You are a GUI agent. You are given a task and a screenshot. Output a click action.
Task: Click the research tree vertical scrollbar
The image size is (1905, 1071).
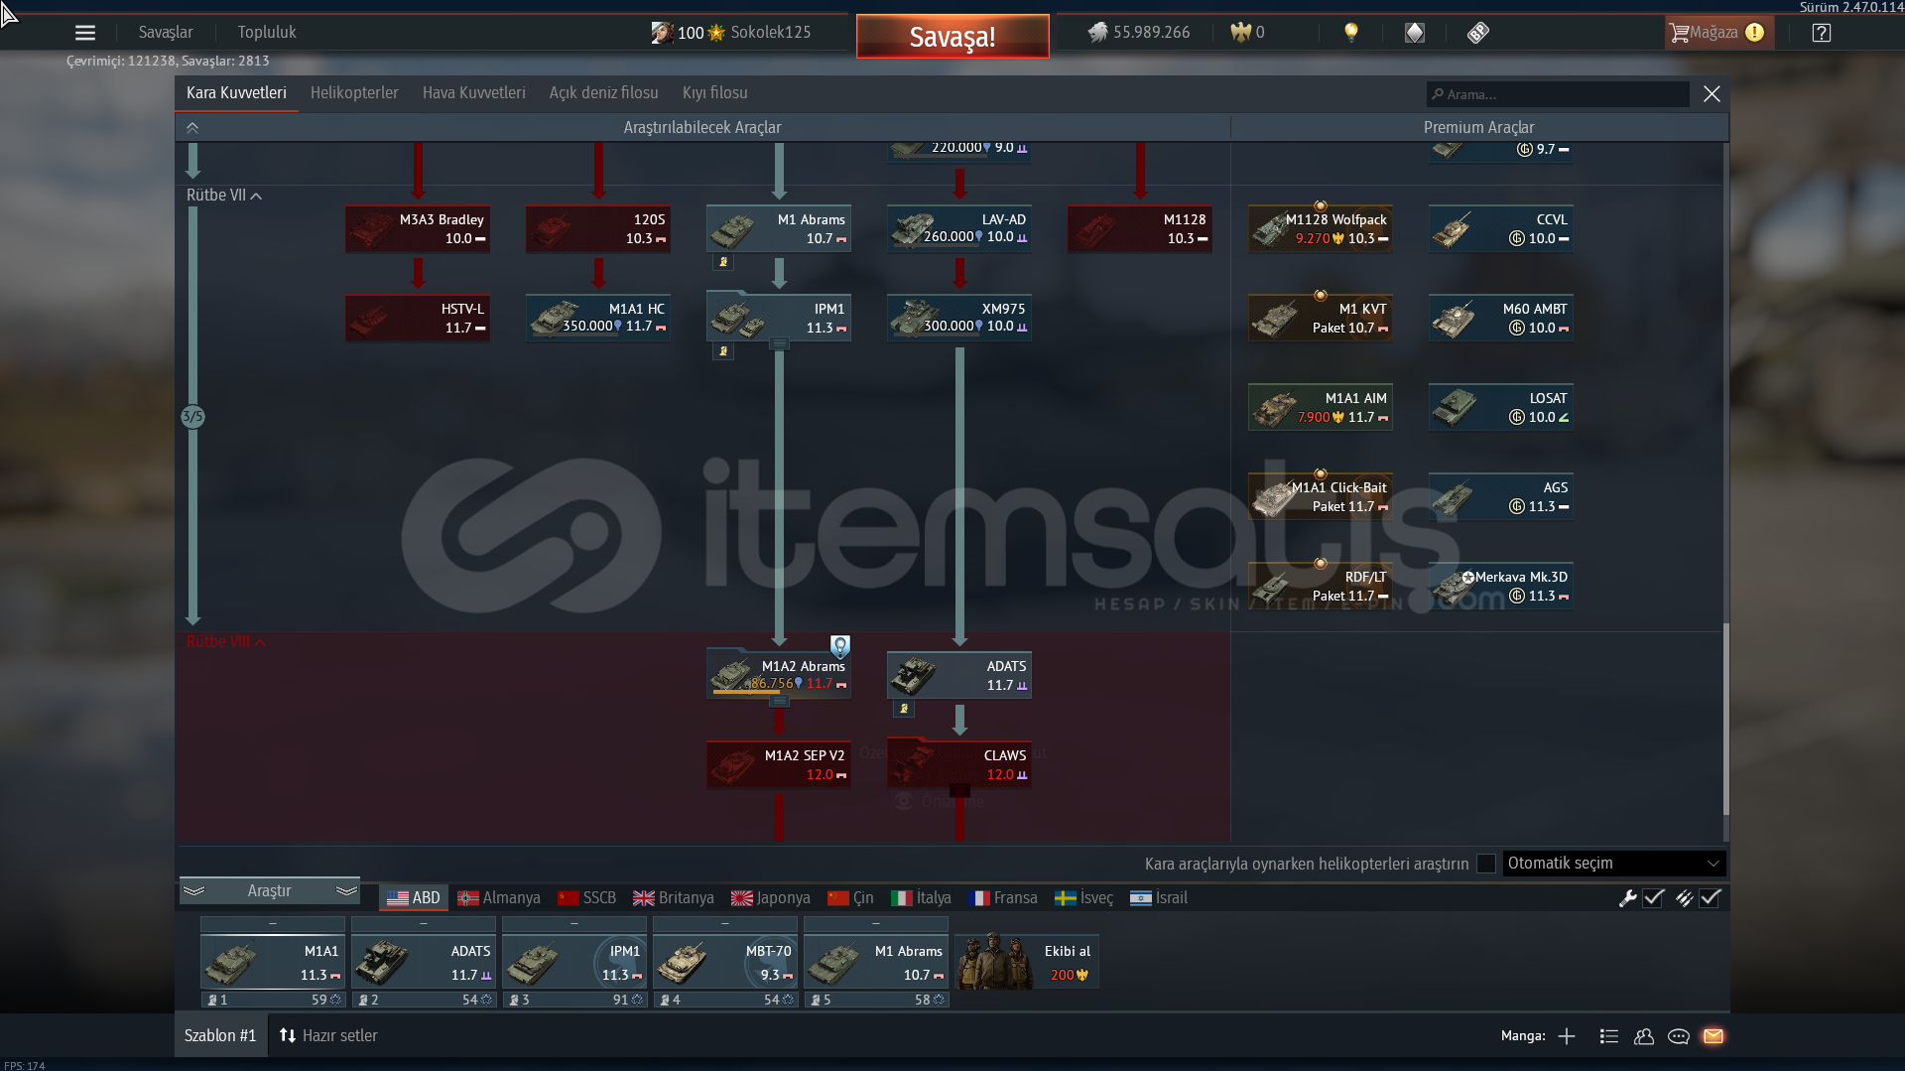[1726, 719]
